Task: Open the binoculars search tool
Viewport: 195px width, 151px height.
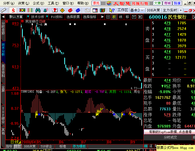Action: (38, 10)
